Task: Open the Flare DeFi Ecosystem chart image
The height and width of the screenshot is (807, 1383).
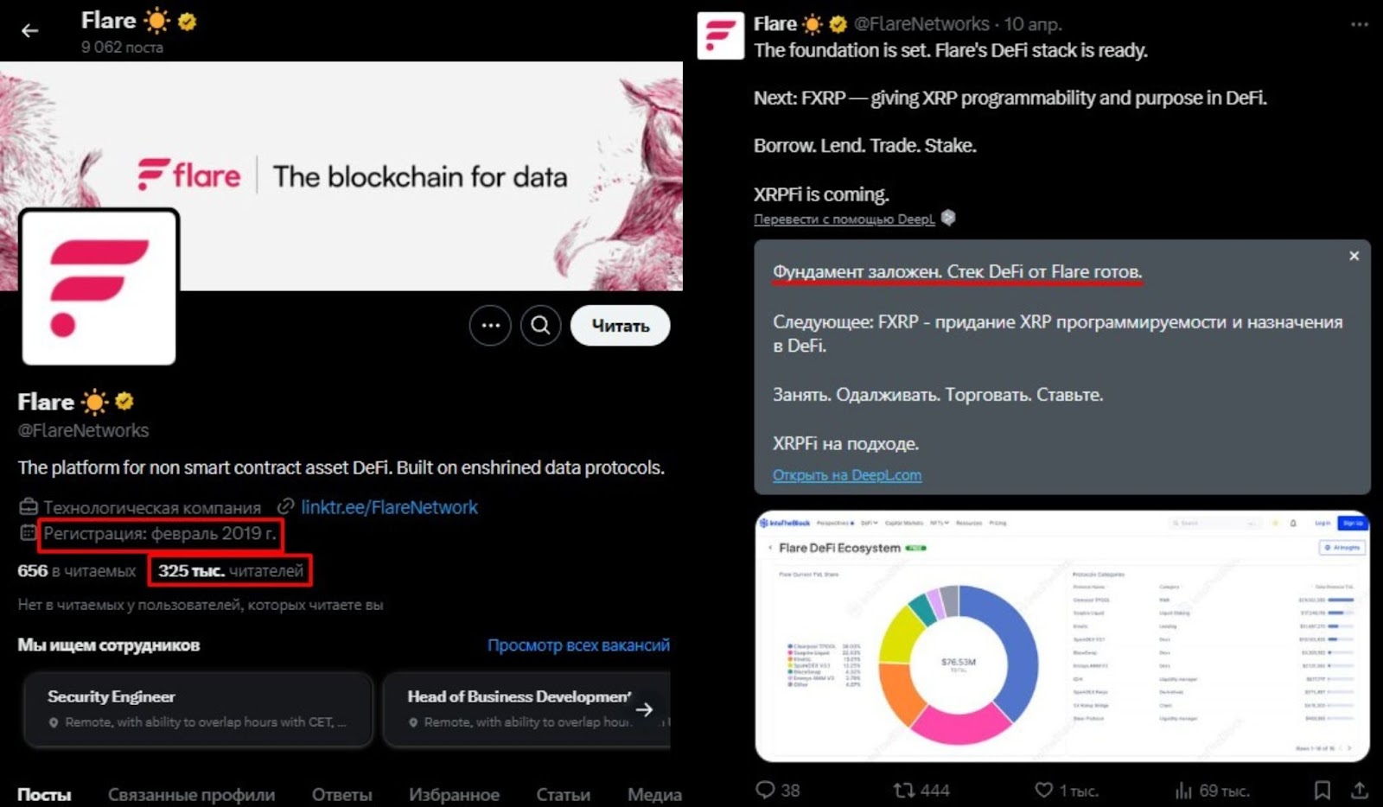Action: pos(1061,636)
